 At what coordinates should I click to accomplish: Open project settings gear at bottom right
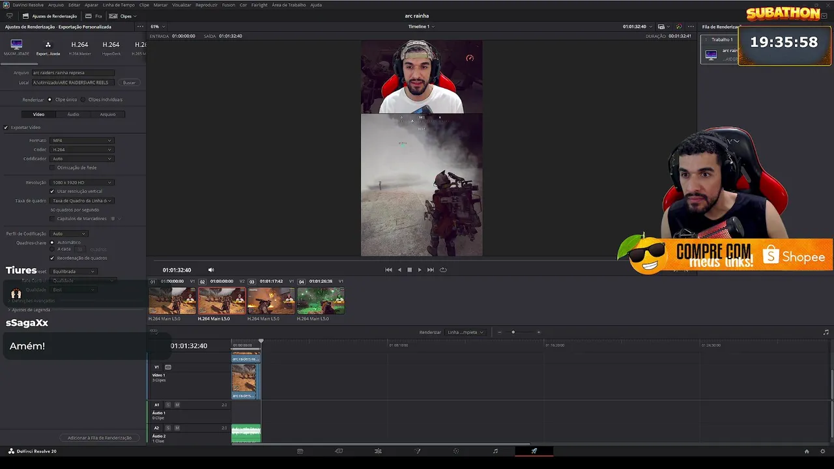[x=823, y=451]
